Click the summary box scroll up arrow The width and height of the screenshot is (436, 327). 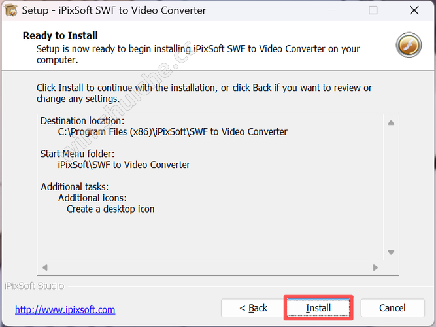tap(391, 123)
